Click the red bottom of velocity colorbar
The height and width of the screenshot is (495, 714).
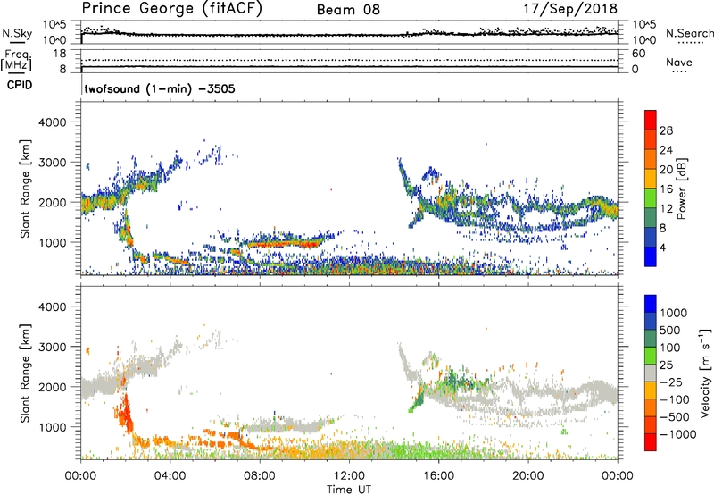point(651,442)
